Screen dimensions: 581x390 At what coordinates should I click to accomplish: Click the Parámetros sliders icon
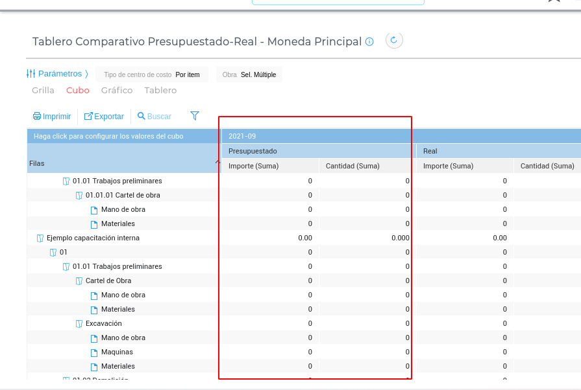(x=31, y=74)
